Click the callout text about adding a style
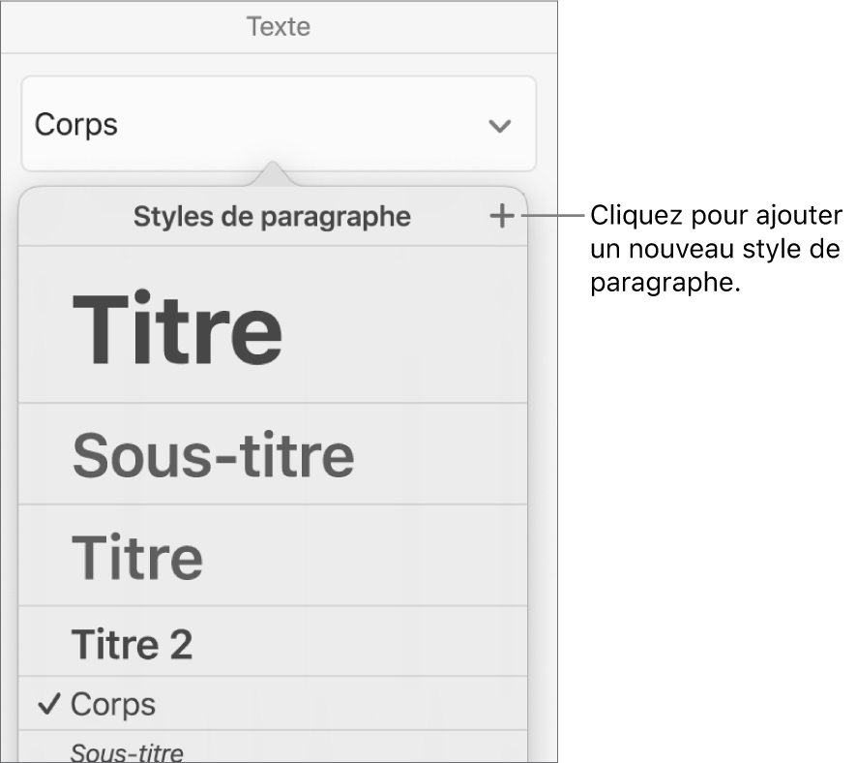857x763 pixels. coord(716,249)
